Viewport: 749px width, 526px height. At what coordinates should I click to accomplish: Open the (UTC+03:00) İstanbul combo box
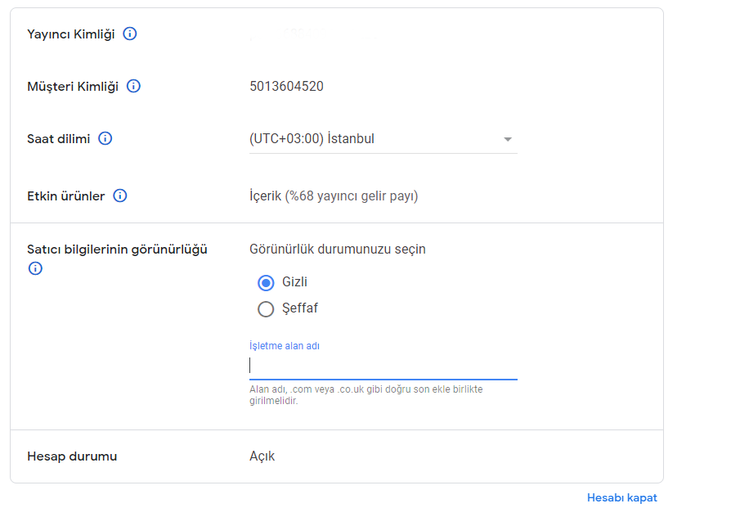(383, 139)
